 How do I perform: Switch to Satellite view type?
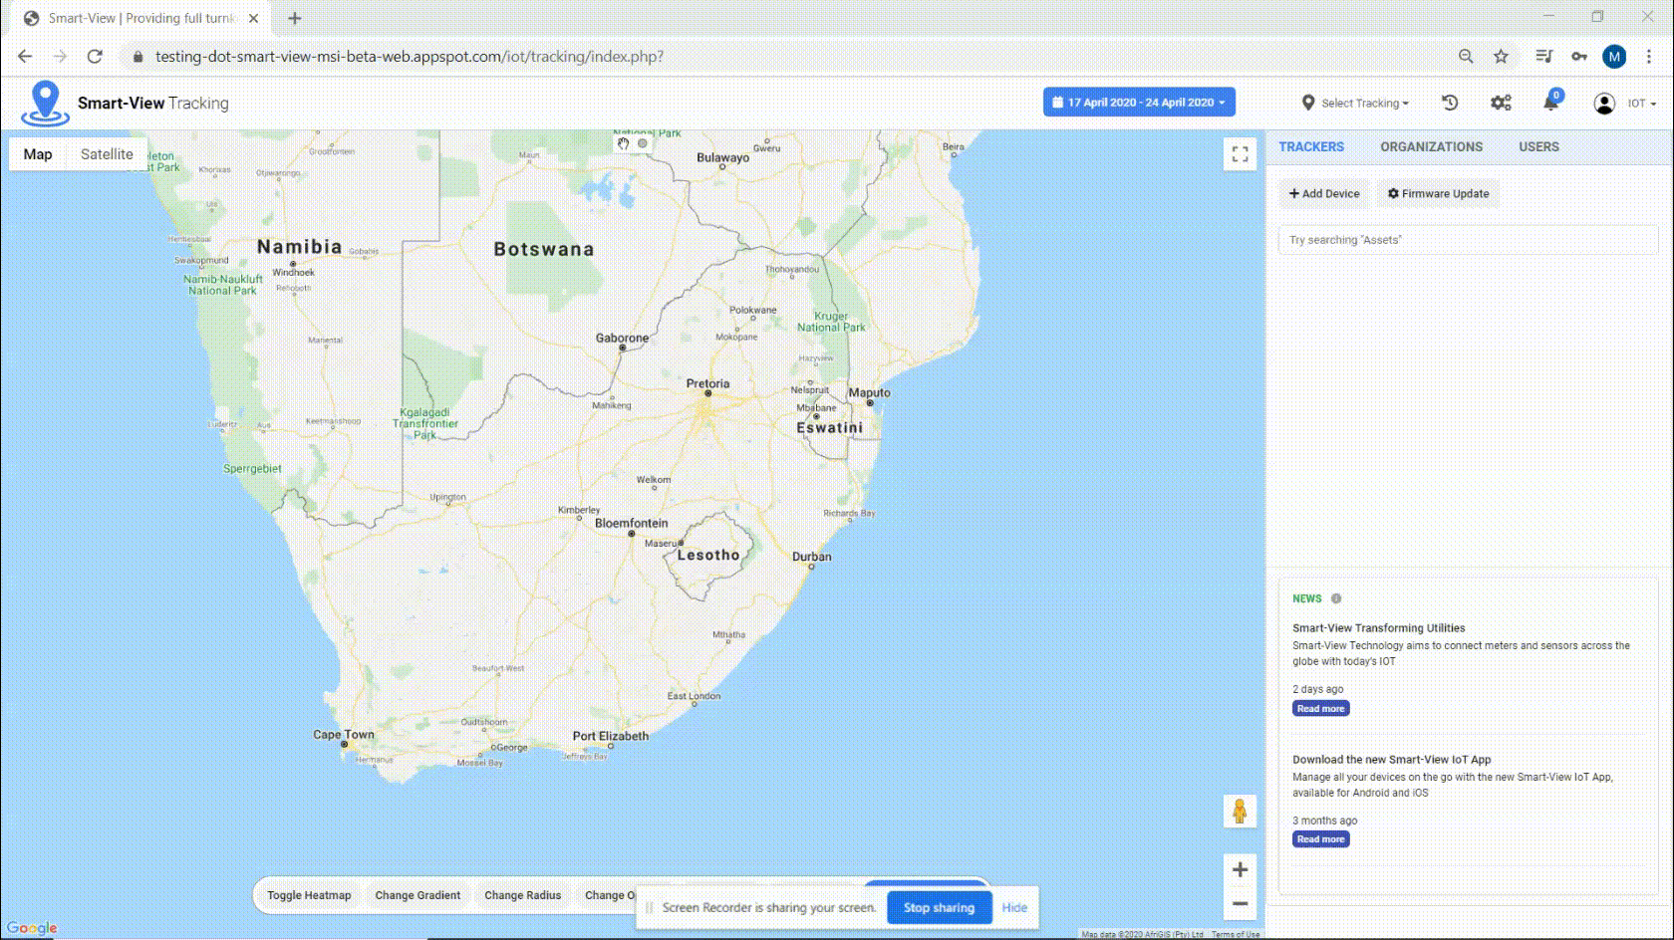click(107, 154)
